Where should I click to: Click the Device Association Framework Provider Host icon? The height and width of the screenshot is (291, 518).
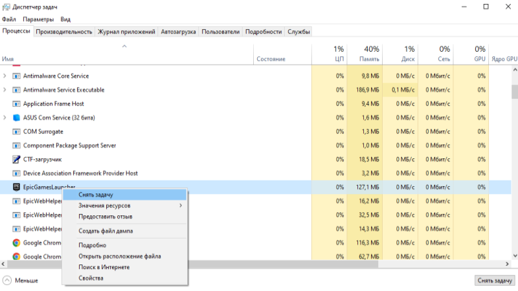[16, 173]
